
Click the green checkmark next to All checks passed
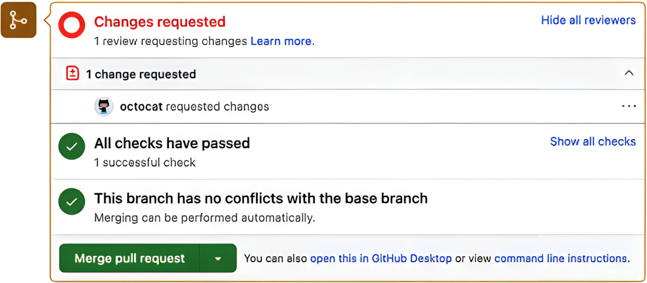tap(72, 147)
